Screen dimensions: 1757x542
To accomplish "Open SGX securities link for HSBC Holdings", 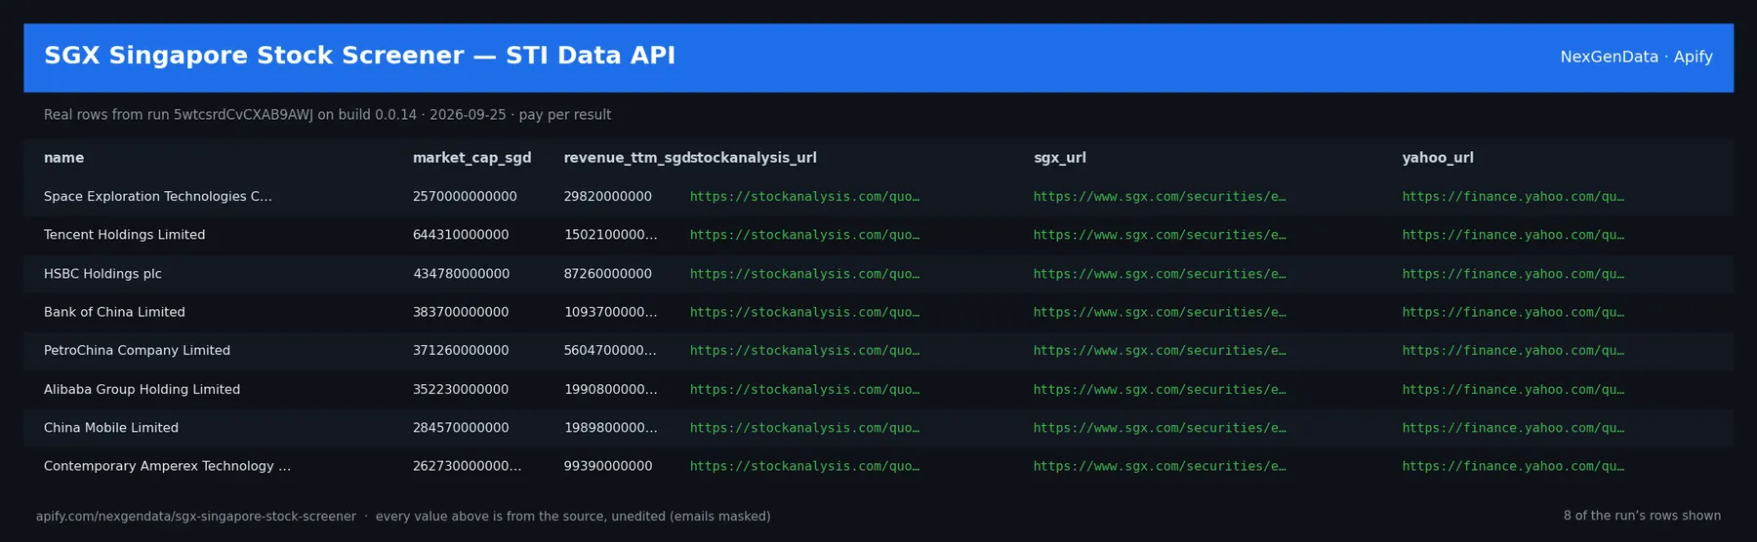I will point(1160,274).
